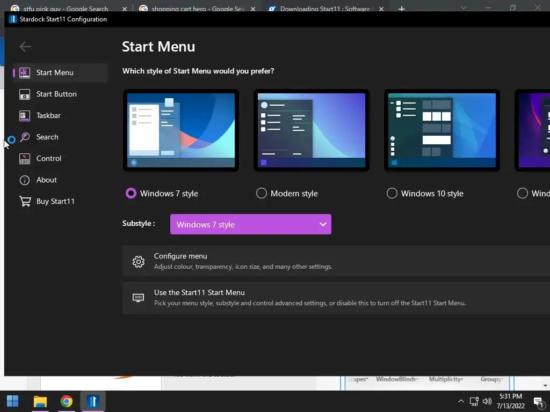
Task: Click Multiplicity link in Chrome page
Action: pos(446,379)
